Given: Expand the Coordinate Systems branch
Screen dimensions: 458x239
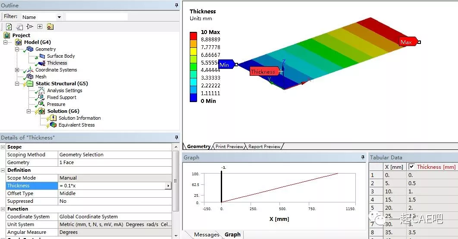Looking at the screenshot, I should click(17, 70).
